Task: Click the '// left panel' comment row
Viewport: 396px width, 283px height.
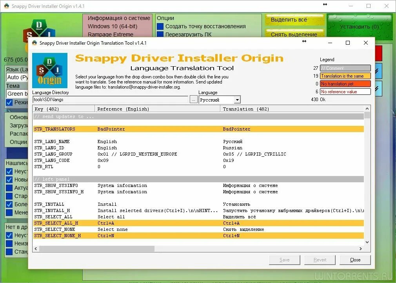Action: pyautogui.click(x=198, y=179)
